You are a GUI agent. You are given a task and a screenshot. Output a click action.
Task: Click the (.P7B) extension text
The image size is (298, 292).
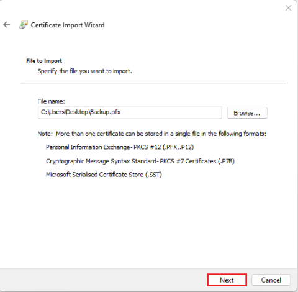(x=226, y=161)
